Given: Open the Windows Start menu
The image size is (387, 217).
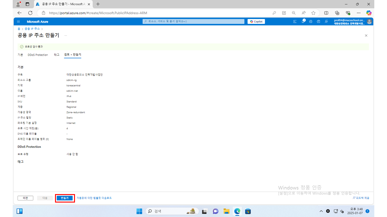Looking at the screenshot, I should click(x=139, y=211).
